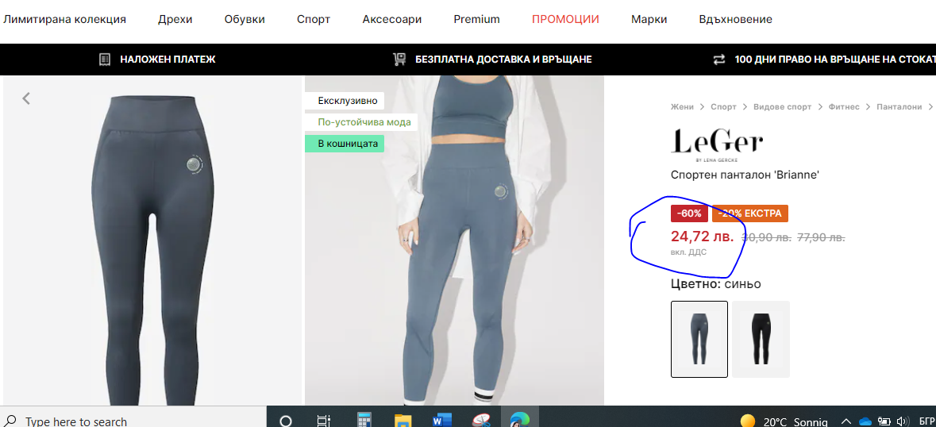The width and height of the screenshot is (936, 427).
Task: Open the Вдъхновение section
Action: pyautogui.click(x=735, y=19)
